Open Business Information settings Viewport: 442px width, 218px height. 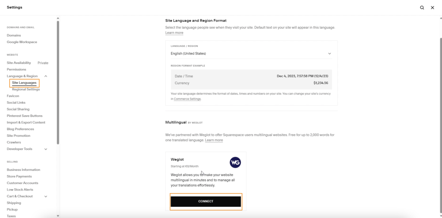(23, 170)
